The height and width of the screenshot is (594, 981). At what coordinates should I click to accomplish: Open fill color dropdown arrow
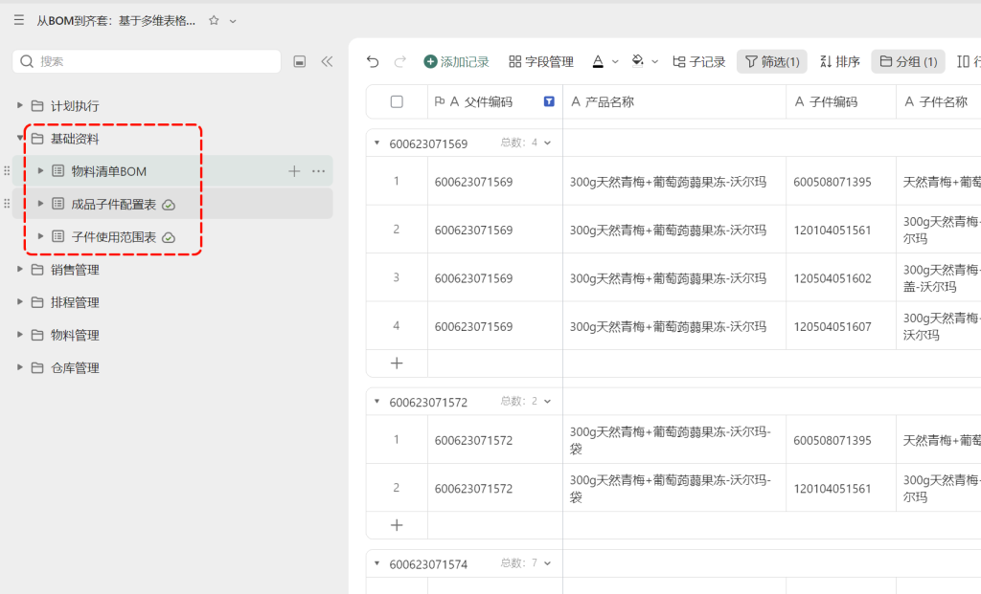click(x=655, y=61)
